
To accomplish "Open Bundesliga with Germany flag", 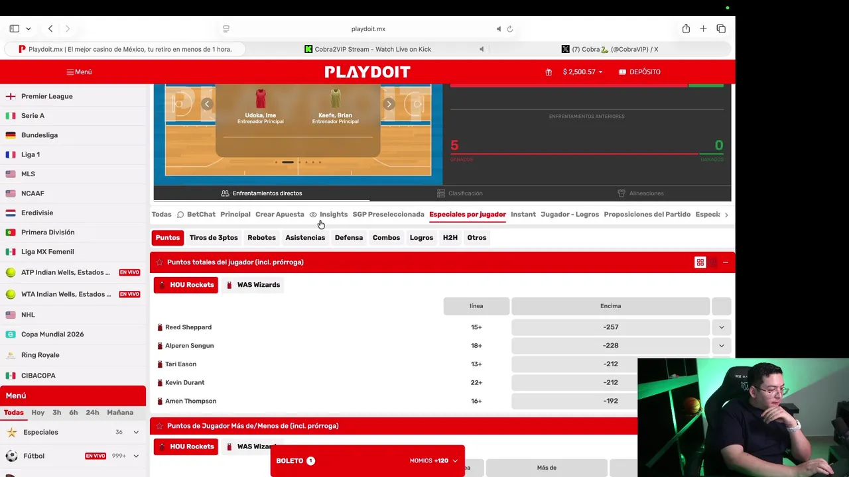I will click(x=73, y=135).
